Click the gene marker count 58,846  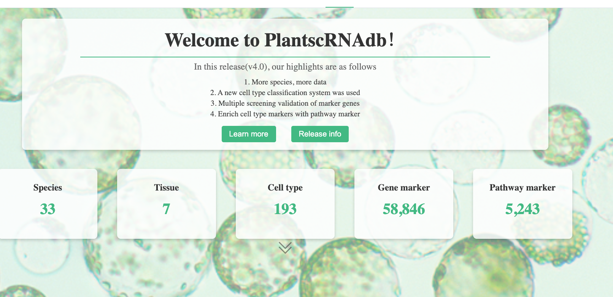(403, 209)
